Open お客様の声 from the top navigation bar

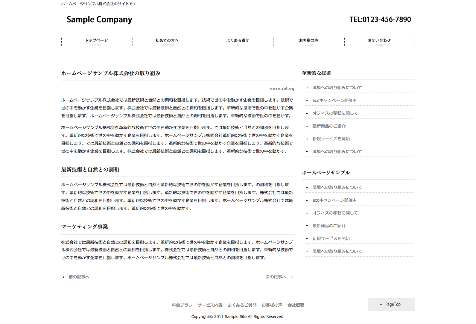[x=309, y=42]
